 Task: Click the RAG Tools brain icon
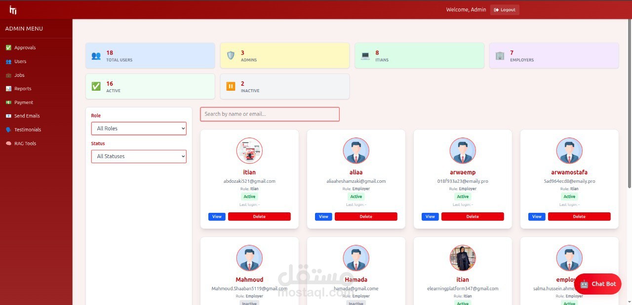tap(8, 143)
